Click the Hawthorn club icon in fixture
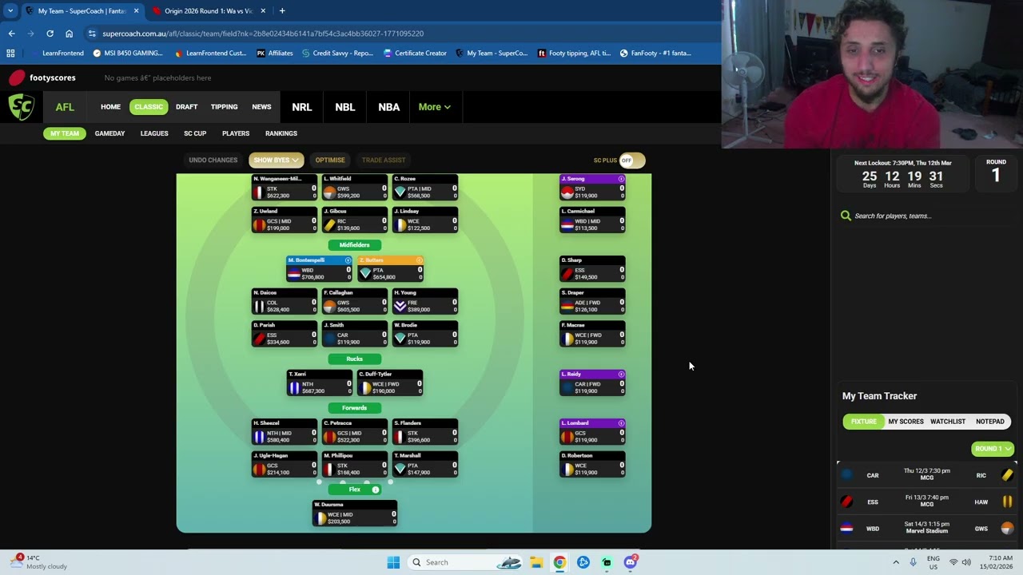This screenshot has height=575, width=1023. point(1007,502)
